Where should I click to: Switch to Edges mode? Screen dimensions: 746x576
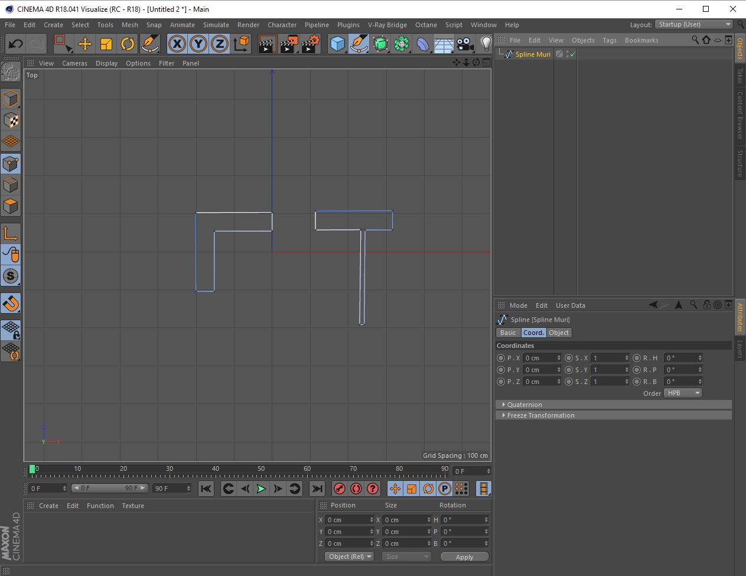pyautogui.click(x=11, y=185)
